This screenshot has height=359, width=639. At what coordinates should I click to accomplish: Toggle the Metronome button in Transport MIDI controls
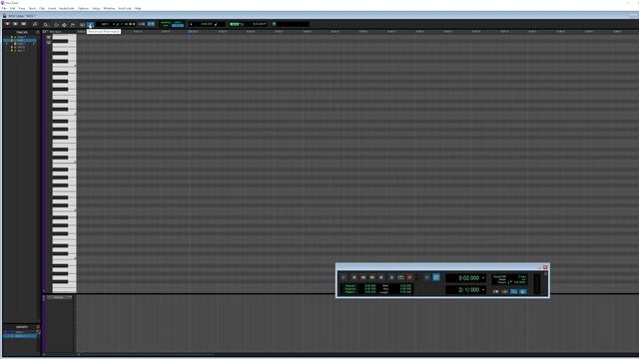(505, 291)
